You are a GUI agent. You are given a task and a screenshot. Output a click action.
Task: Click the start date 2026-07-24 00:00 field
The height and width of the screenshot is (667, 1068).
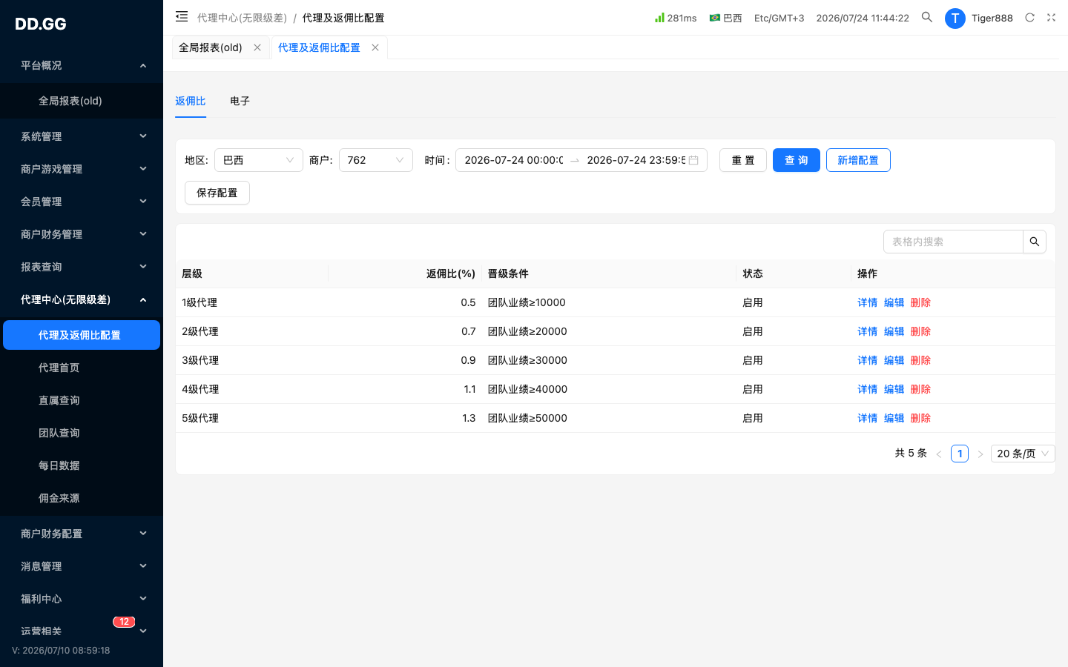pyautogui.click(x=513, y=160)
